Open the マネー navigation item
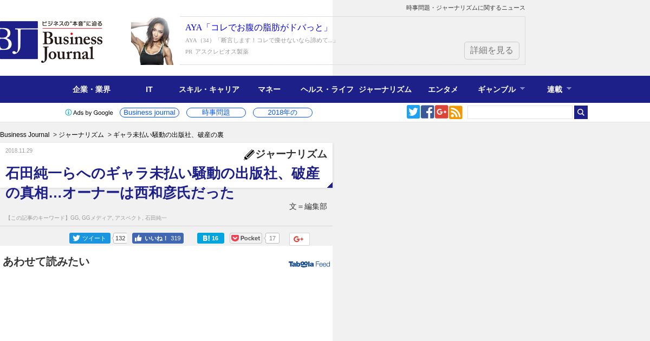Image resolution: width=650 pixels, height=341 pixels. click(x=269, y=89)
